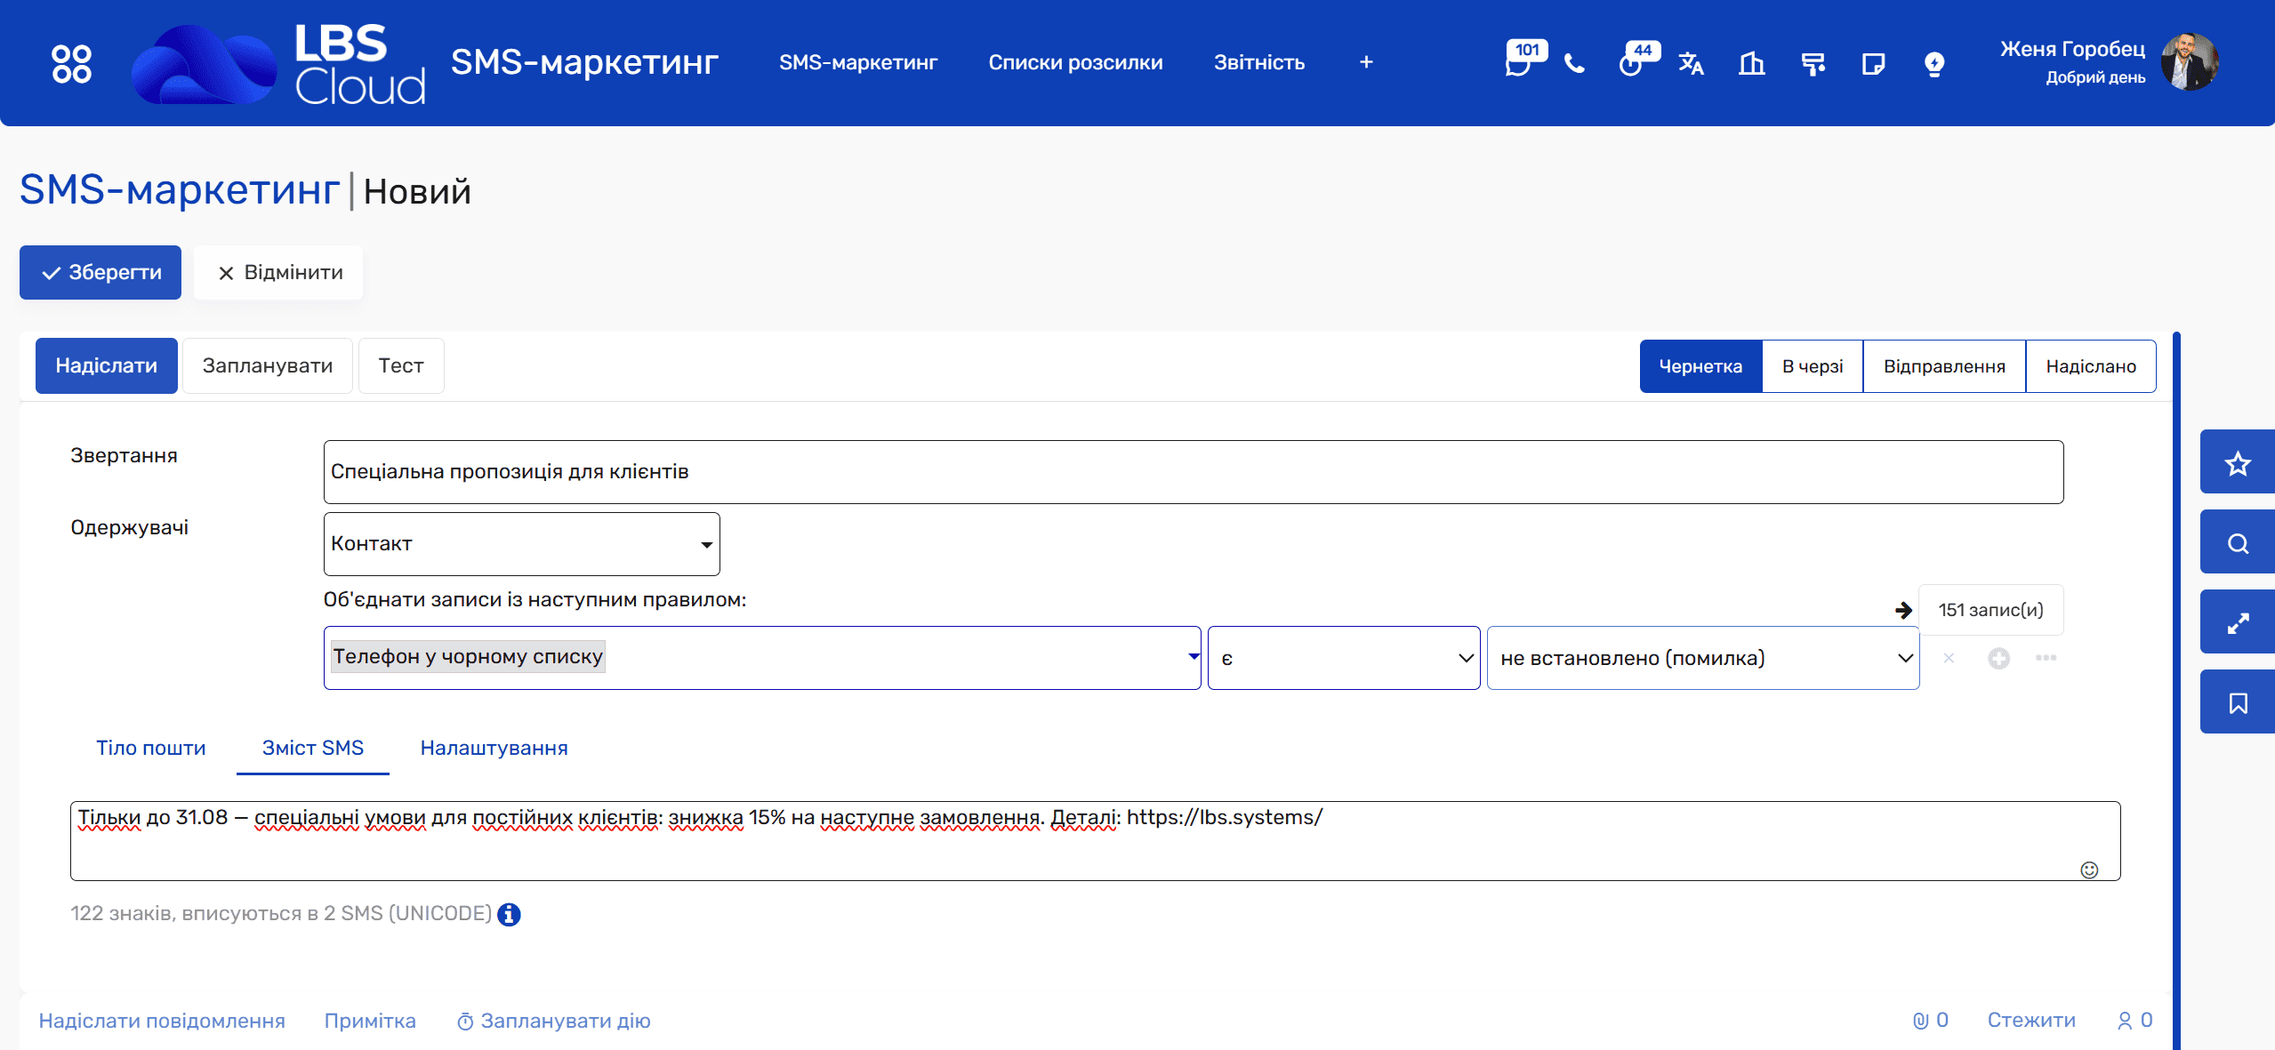The image size is (2275, 1050).
Task: Click the translate language icon
Action: (1691, 63)
